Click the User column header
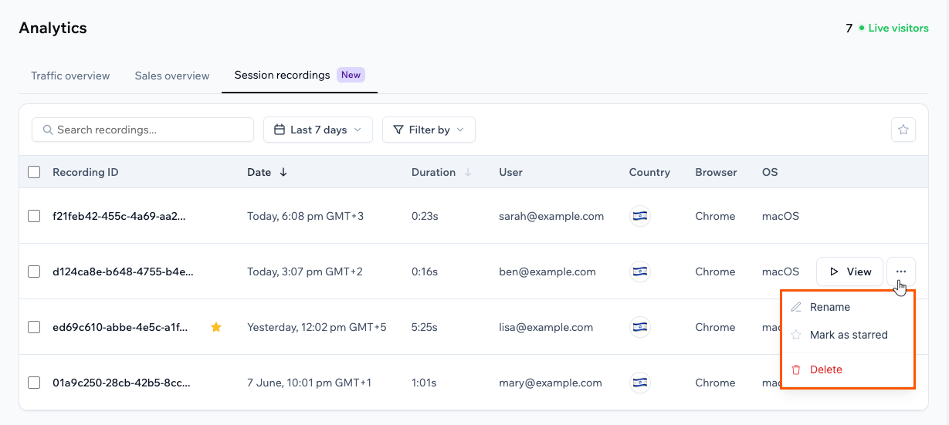Image resolution: width=949 pixels, height=425 pixels. (x=510, y=172)
